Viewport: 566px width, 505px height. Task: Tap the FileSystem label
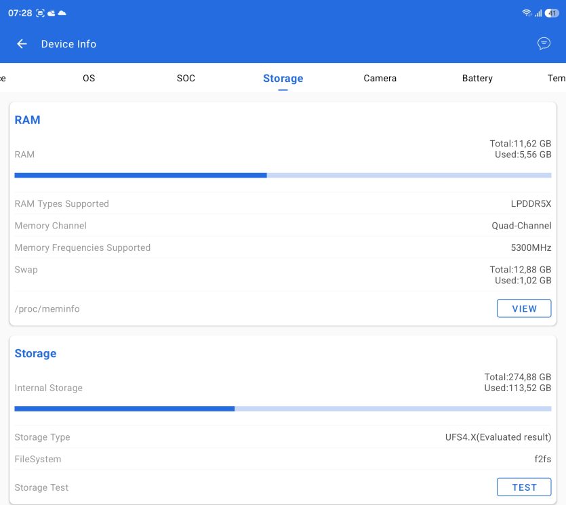click(38, 460)
